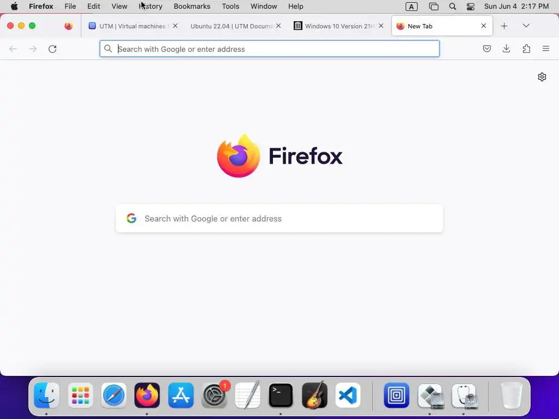Open the Window menu
Viewport: 559px width, 419px height.
click(264, 7)
